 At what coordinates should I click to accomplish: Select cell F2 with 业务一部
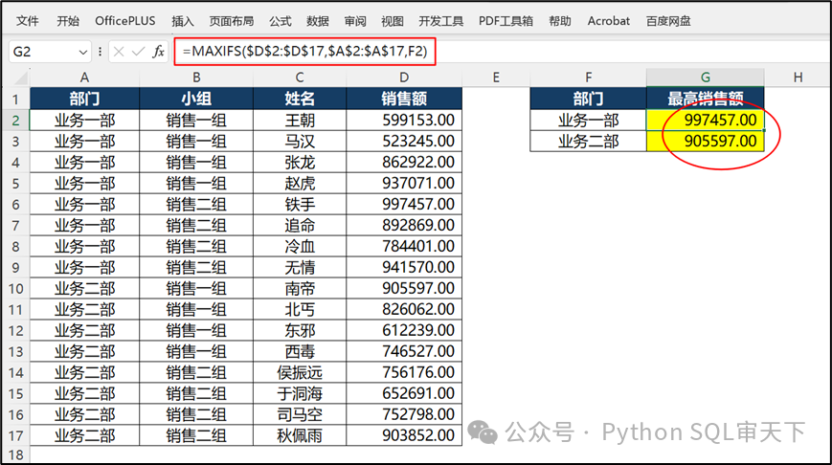click(x=588, y=120)
